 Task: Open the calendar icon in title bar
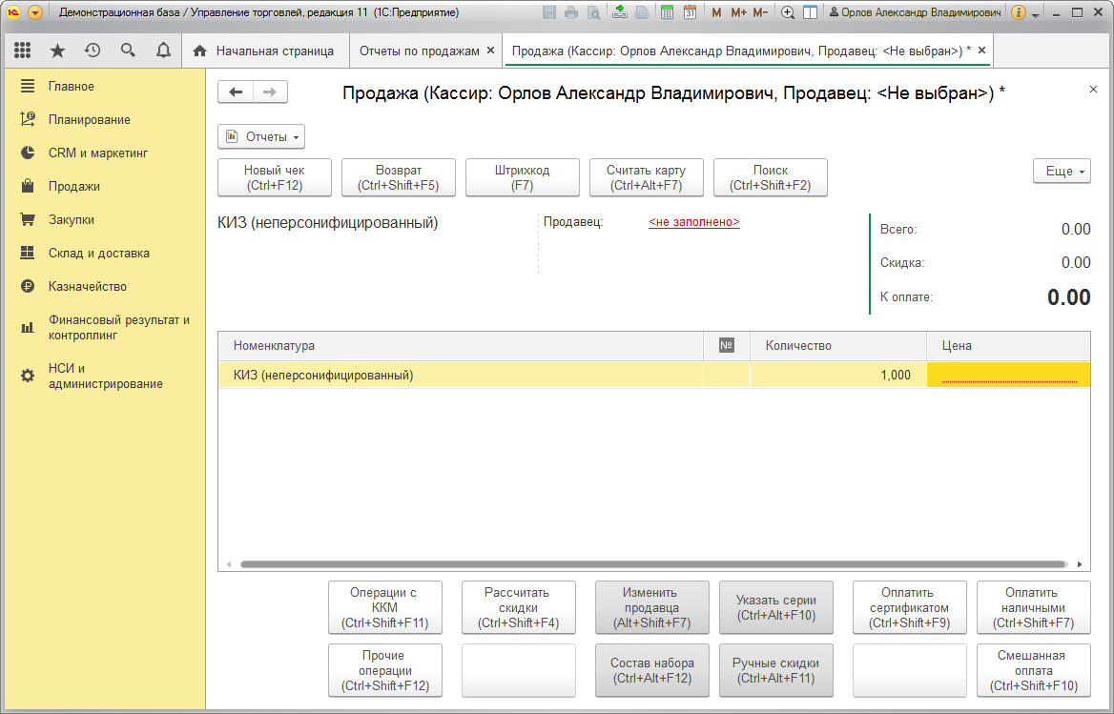click(690, 12)
